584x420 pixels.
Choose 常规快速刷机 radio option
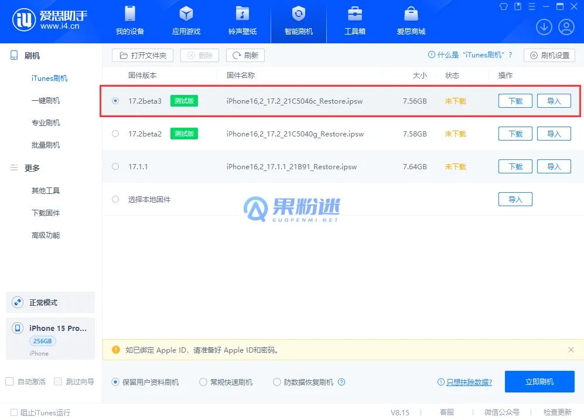pyautogui.click(x=203, y=382)
